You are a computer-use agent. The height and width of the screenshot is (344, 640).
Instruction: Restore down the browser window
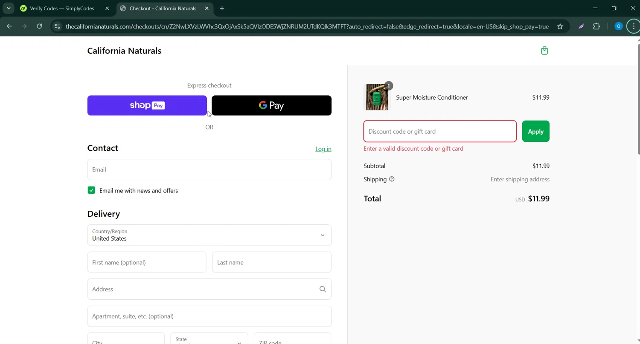click(614, 8)
